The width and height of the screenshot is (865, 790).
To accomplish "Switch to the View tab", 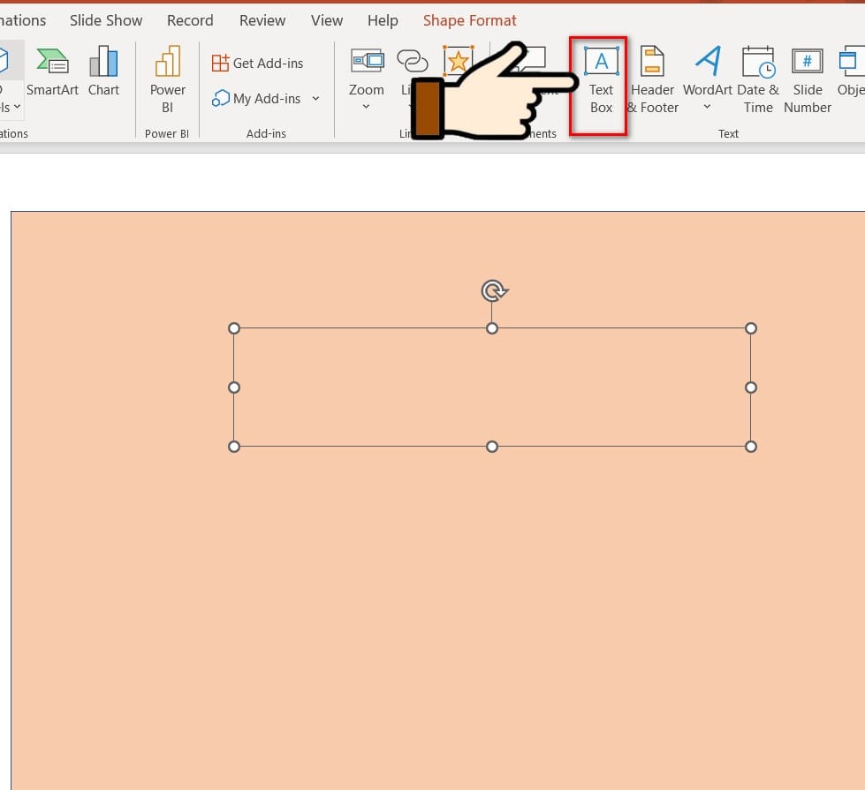I will [x=327, y=20].
